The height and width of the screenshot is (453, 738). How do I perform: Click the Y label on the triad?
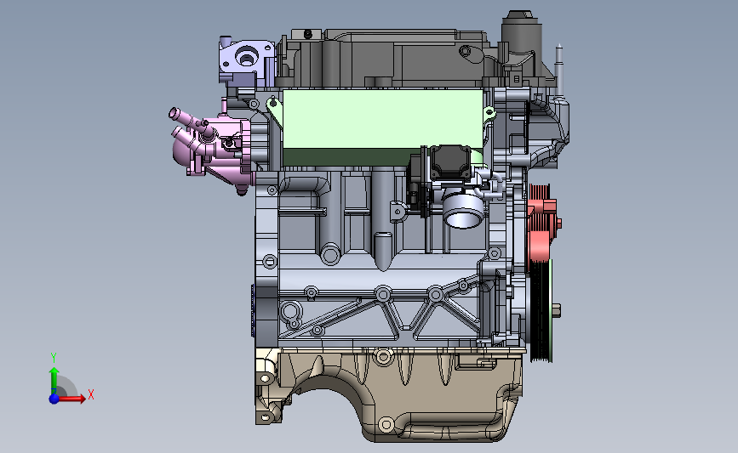pyautogui.click(x=54, y=358)
